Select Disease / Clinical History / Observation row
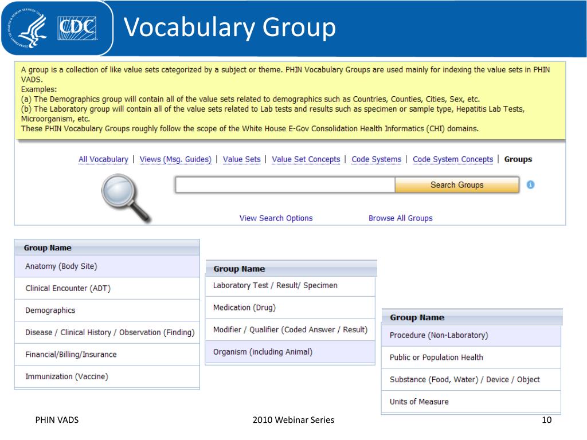 point(107,333)
